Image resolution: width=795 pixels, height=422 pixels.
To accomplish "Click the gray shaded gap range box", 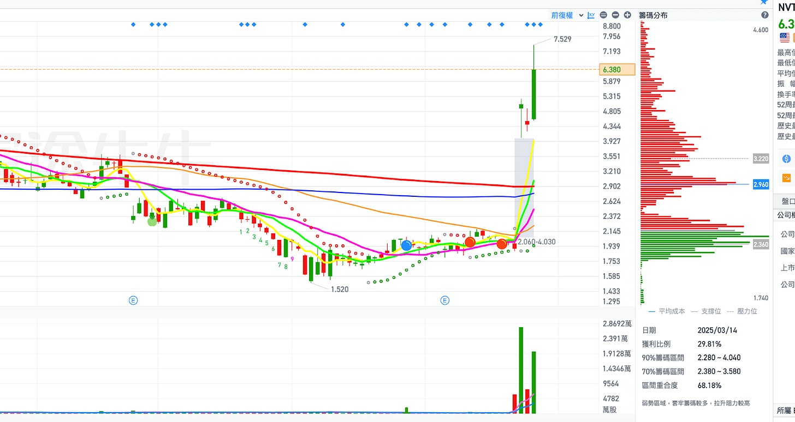I will pyautogui.click(x=524, y=188).
